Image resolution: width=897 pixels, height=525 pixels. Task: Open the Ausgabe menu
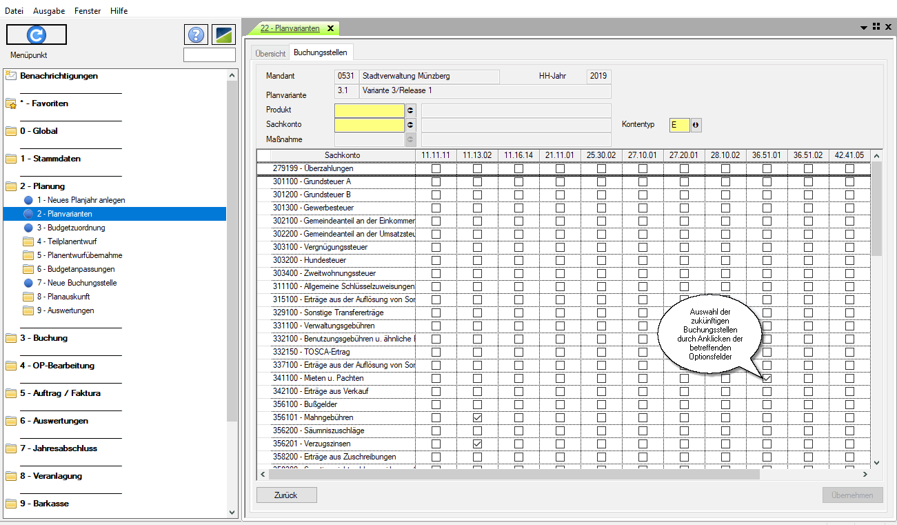coord(49,11)
